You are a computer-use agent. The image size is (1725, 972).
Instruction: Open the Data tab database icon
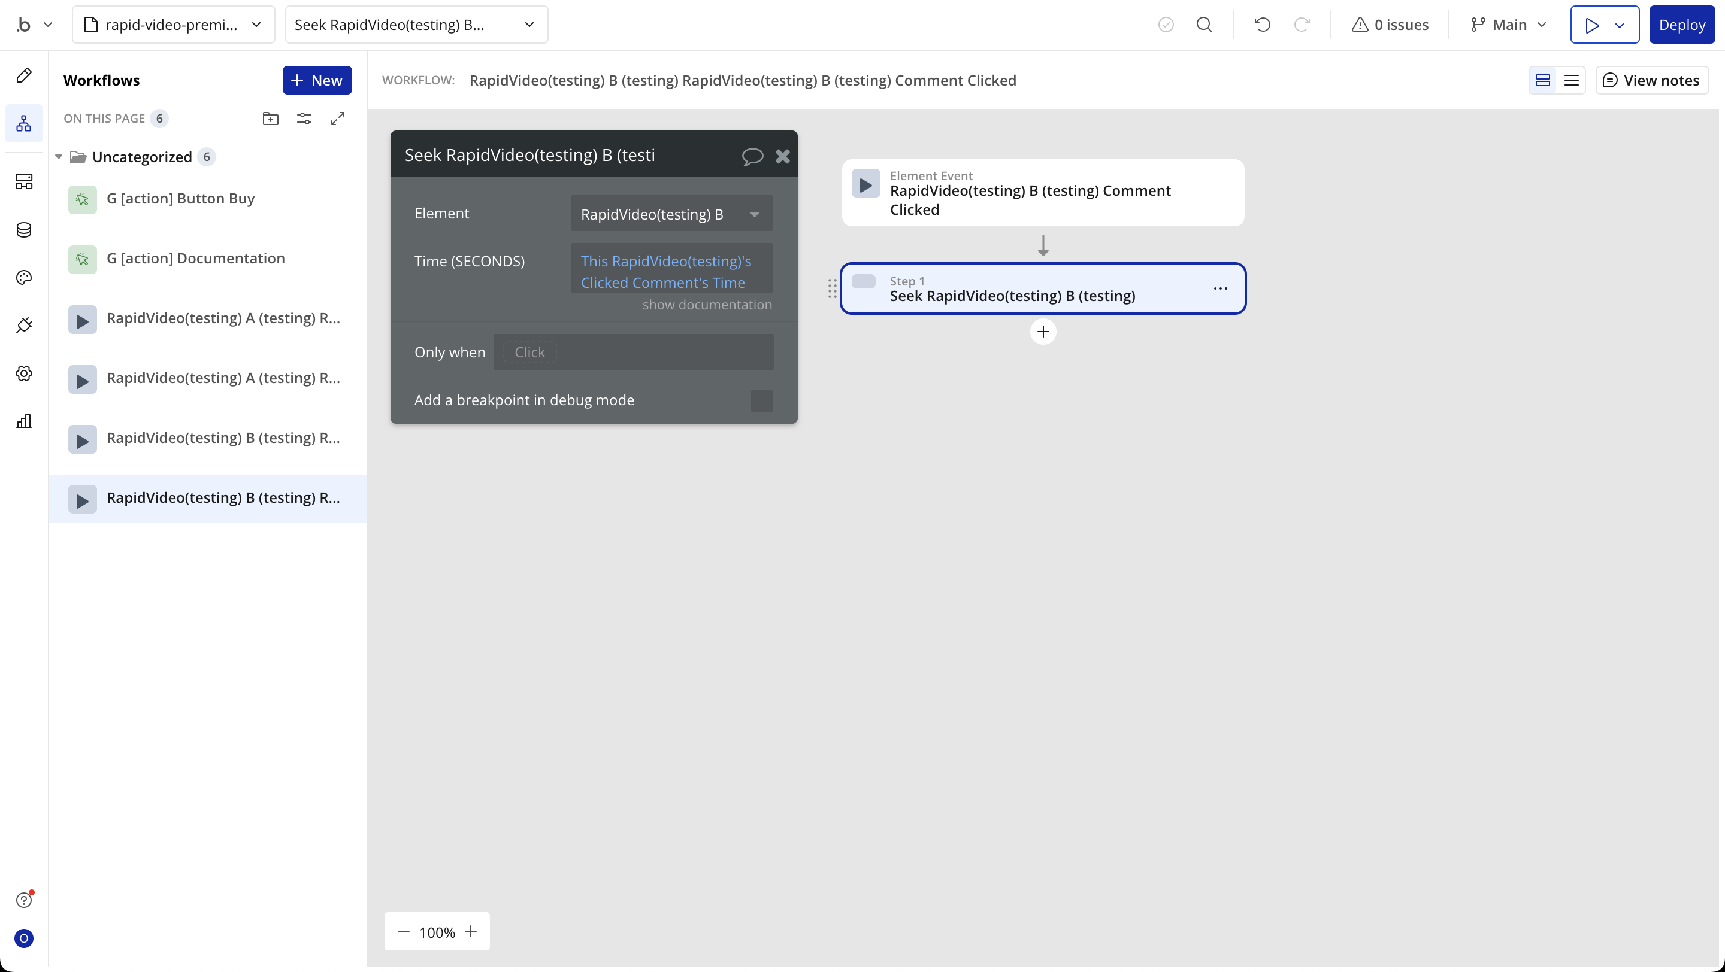click(x=24, y=230)
